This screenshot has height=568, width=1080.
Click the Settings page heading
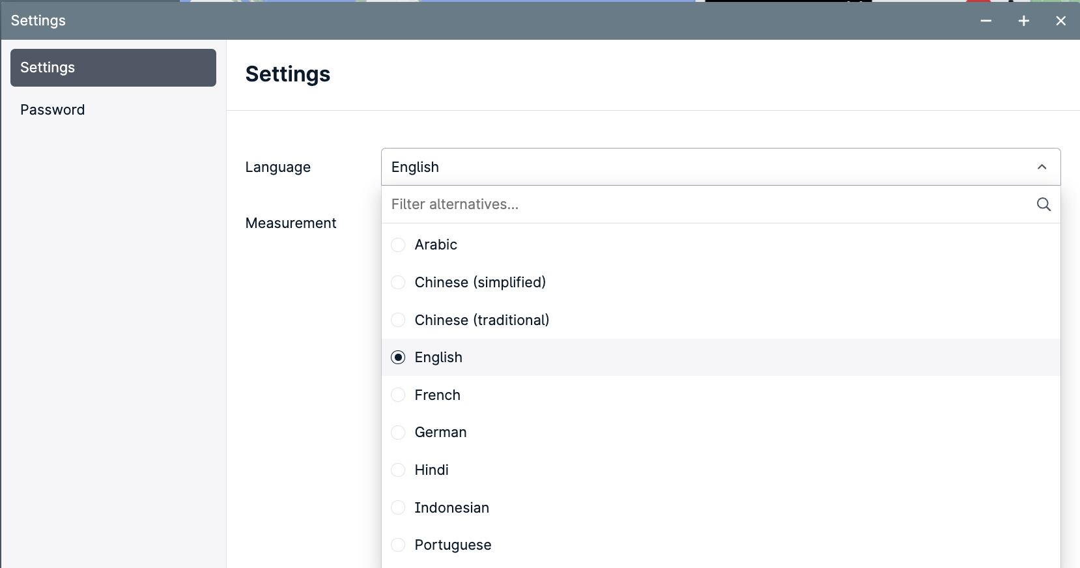pyautogui.click(x=288, y=74)
